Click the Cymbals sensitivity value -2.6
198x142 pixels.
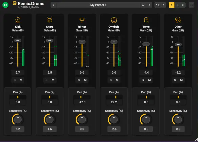point(114,129)
